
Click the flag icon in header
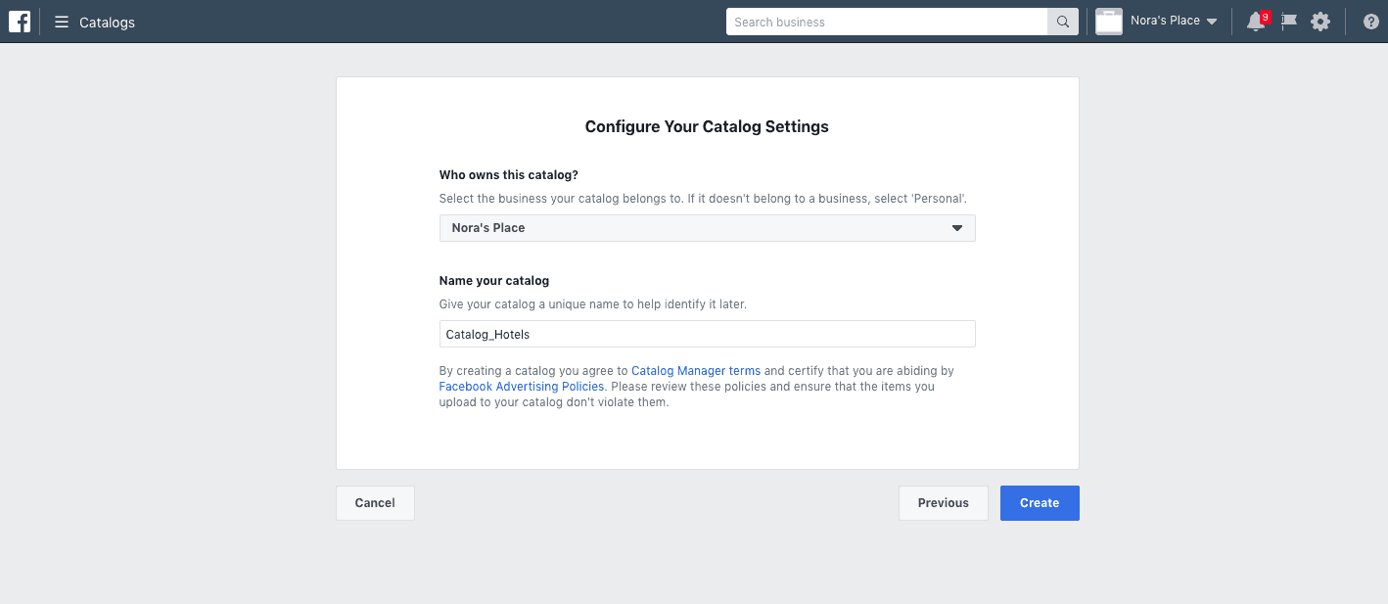(1289, 22)
